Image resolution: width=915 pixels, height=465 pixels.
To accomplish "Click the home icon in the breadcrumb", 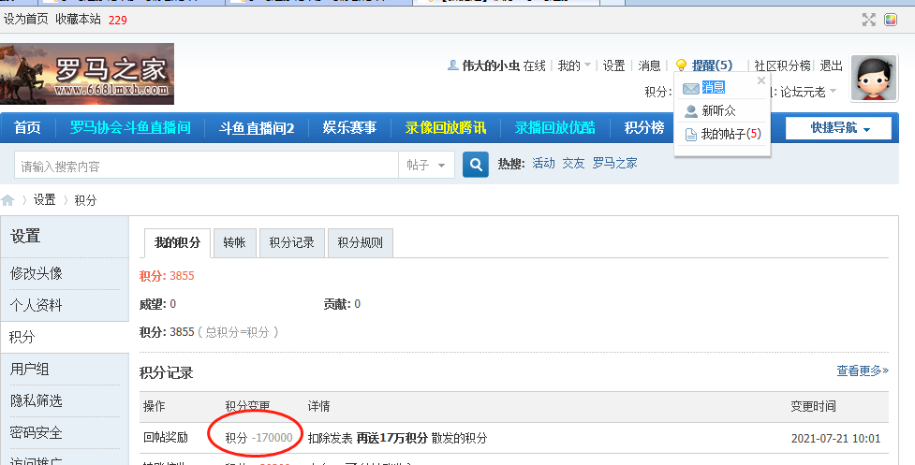I will (7, 200).
